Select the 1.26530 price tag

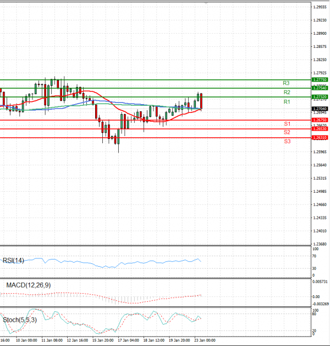click(x=320, y=129)
